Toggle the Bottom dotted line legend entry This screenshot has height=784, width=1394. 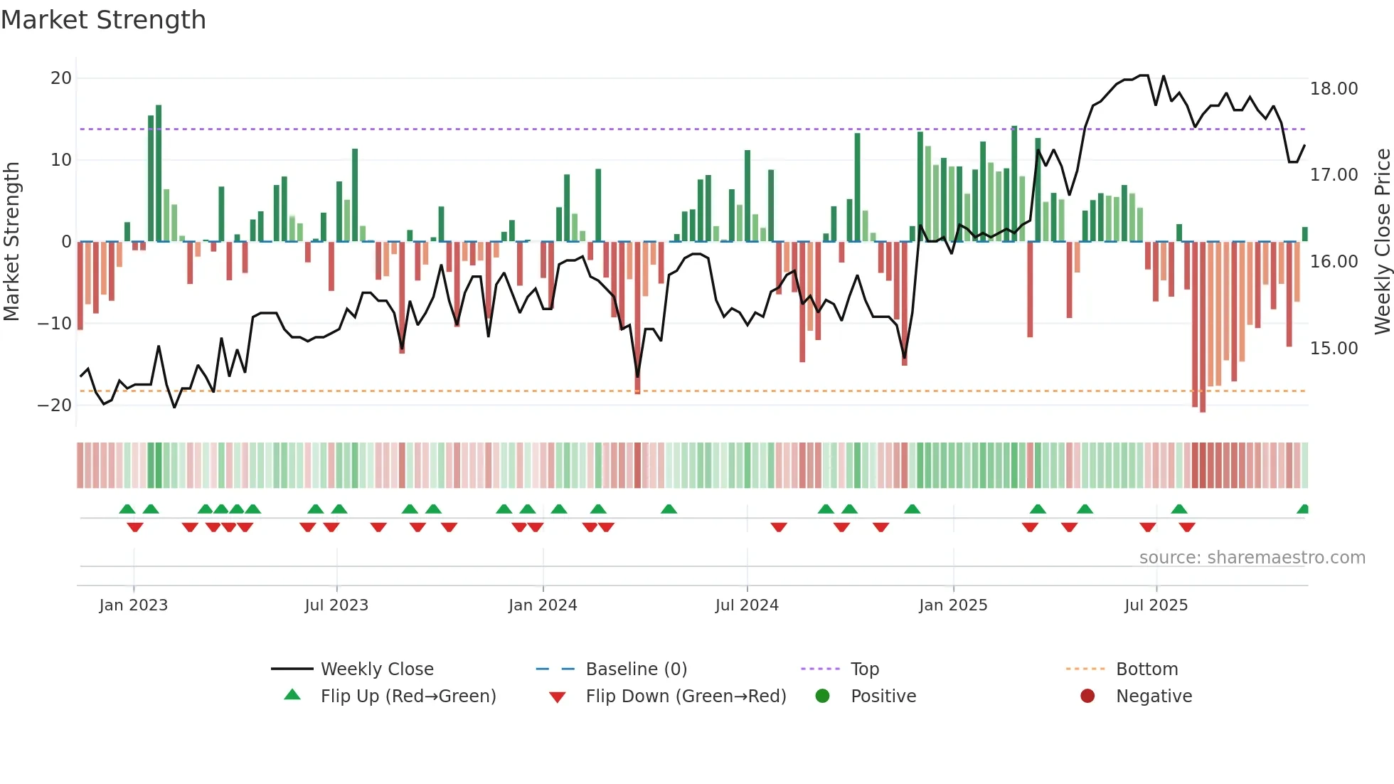tap(1146, 669)
